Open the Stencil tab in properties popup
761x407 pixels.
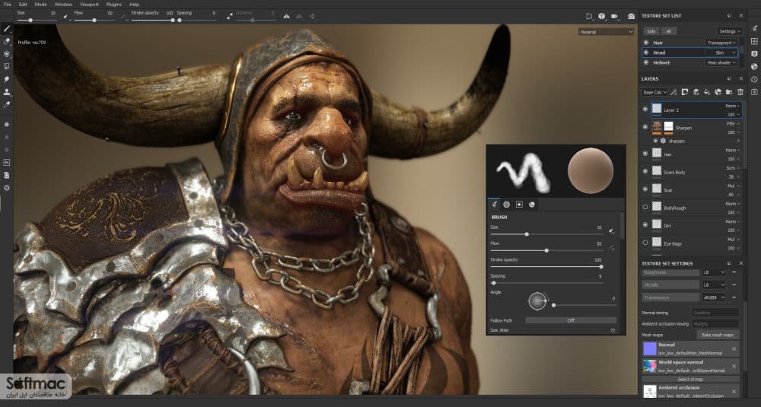[x=519, y=204]
